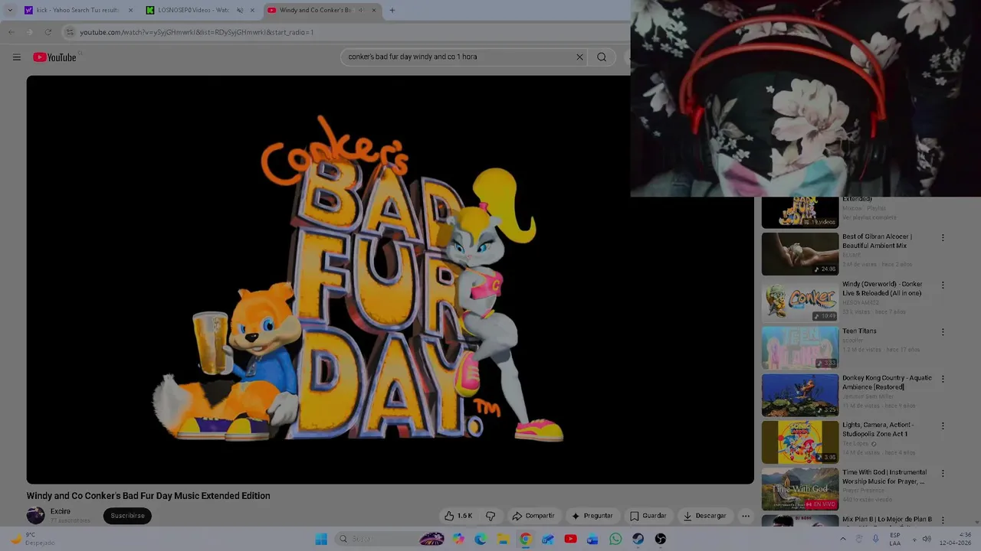
Task: Clear the YouTube search box text
Action: 579,57
